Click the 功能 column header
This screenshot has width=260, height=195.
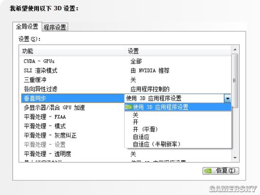(x=72, y=51)
